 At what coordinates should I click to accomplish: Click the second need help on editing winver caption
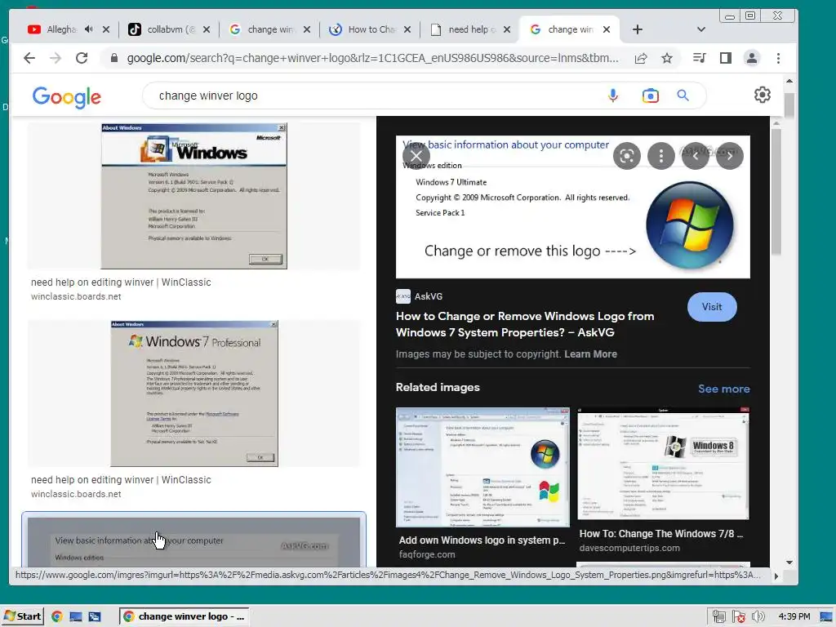121,480
